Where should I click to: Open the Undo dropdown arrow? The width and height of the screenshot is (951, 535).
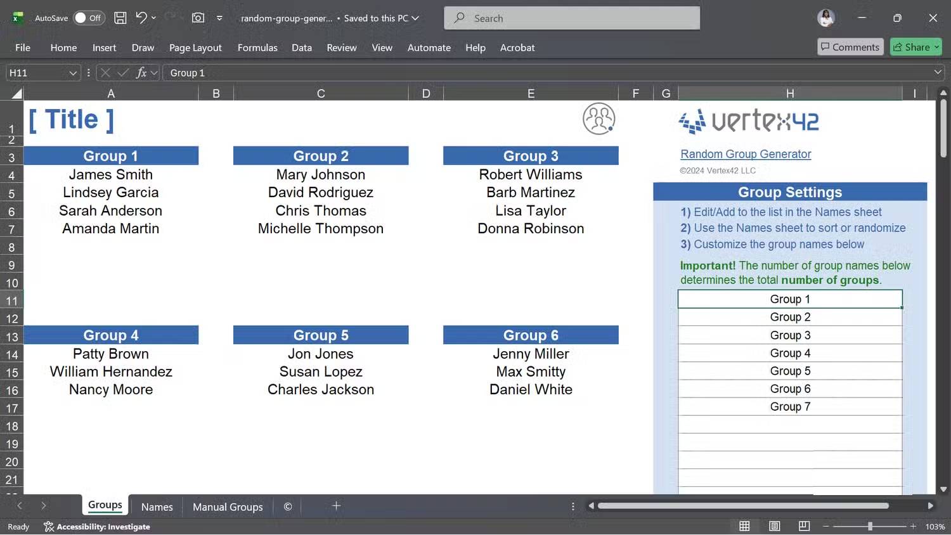click(152, 18)
